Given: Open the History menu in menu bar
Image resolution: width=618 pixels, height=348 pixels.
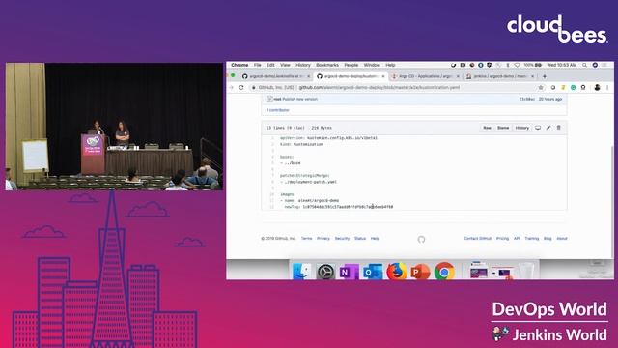Looking at the screenshot, I should (302, 65).
